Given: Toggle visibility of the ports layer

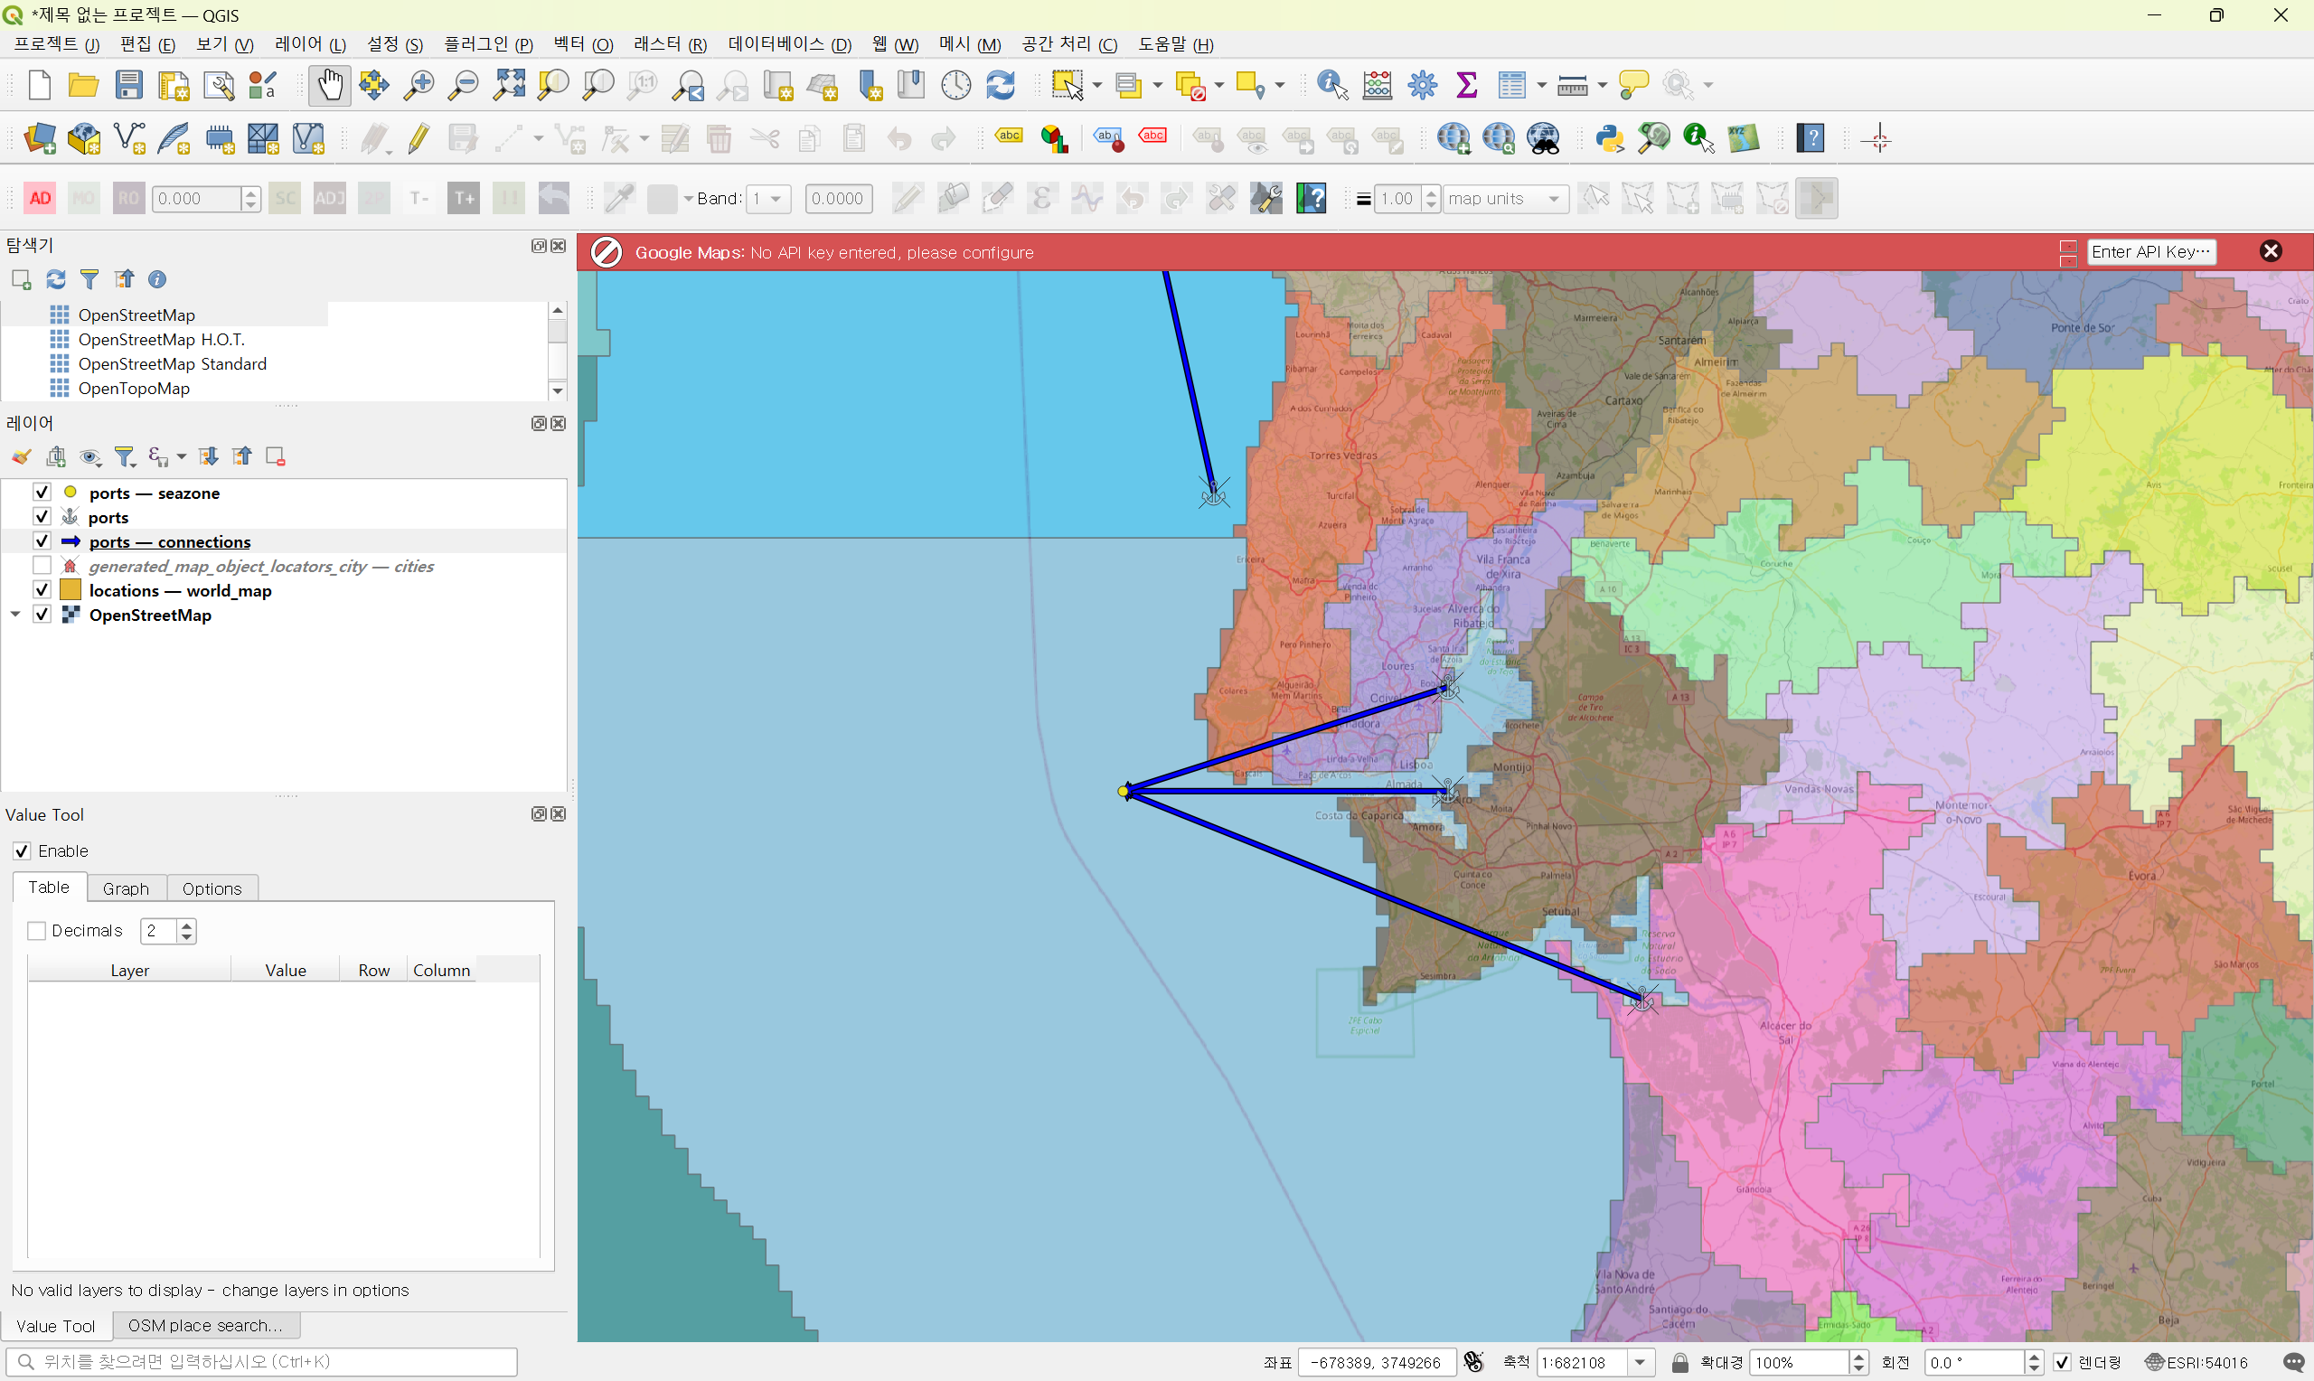Looking at the screenshot, I should (x=42, y=516).
